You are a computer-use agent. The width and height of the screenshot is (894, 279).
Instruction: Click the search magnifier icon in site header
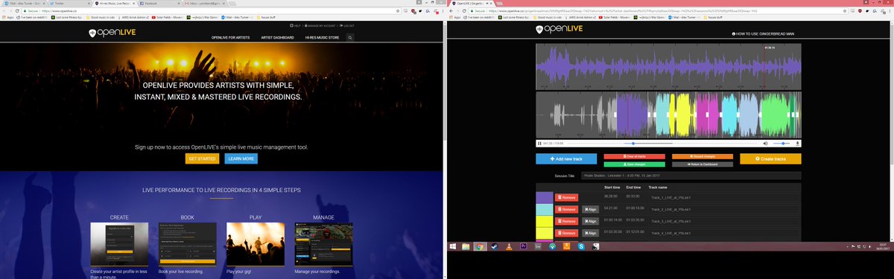[x=349, y=36]
